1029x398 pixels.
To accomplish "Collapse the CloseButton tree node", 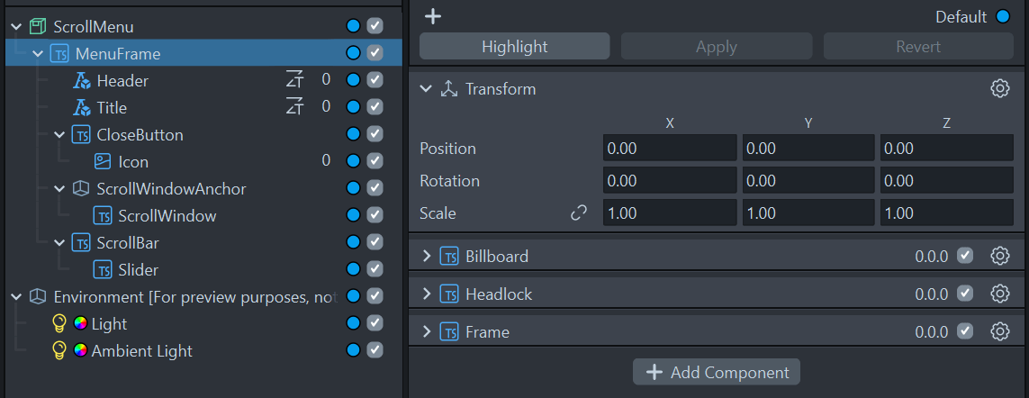I will click(59, 135).
